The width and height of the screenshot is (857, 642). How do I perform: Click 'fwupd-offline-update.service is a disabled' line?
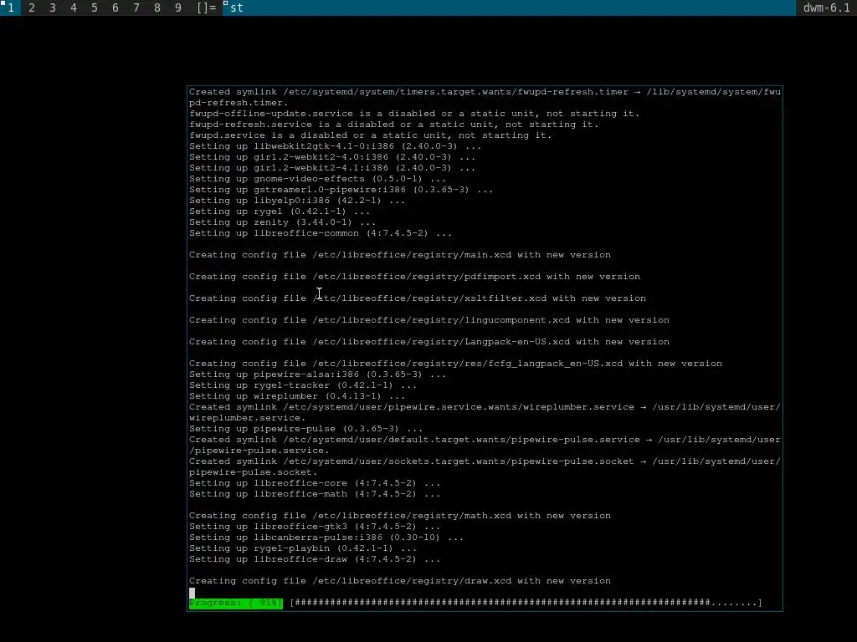414,114
